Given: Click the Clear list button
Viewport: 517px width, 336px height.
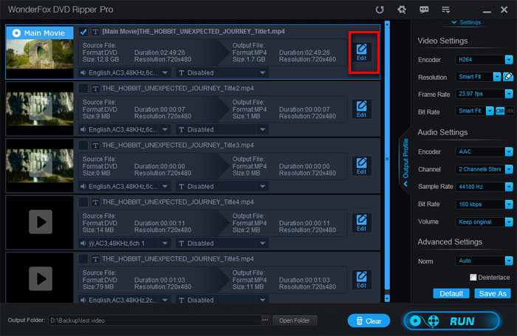Looking at the screenshot, I should click(369, 320).
